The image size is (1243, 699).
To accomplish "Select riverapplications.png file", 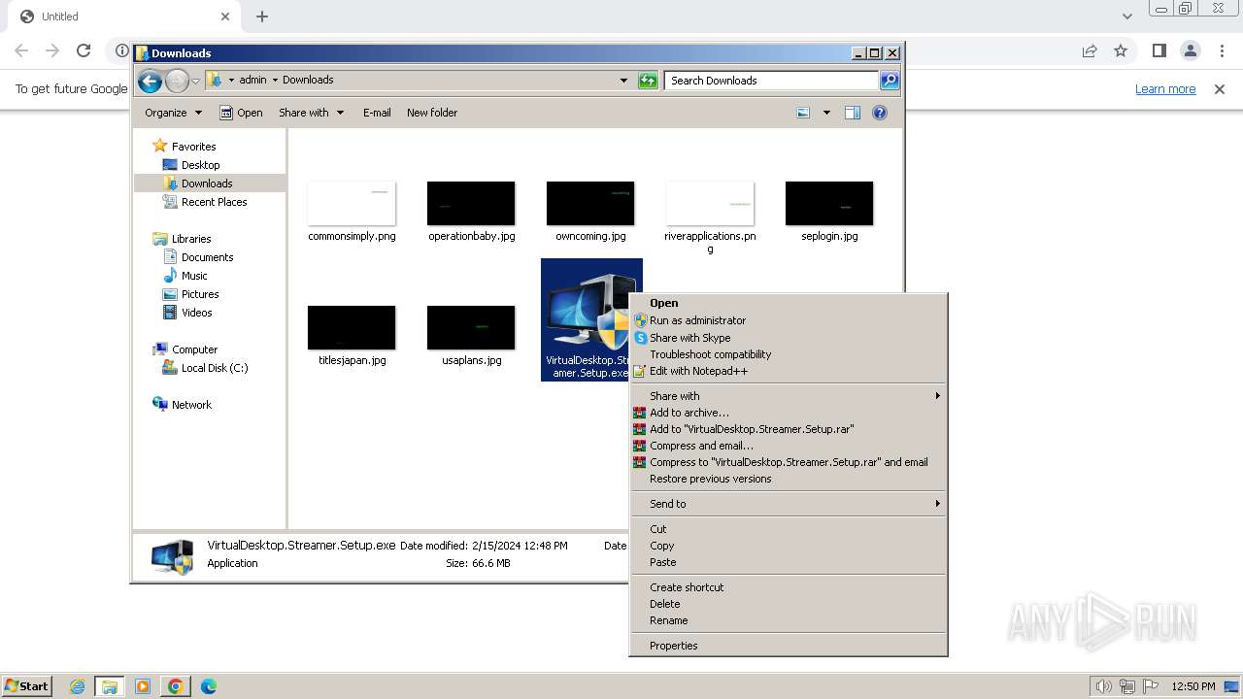I will [x=710, y=217].
